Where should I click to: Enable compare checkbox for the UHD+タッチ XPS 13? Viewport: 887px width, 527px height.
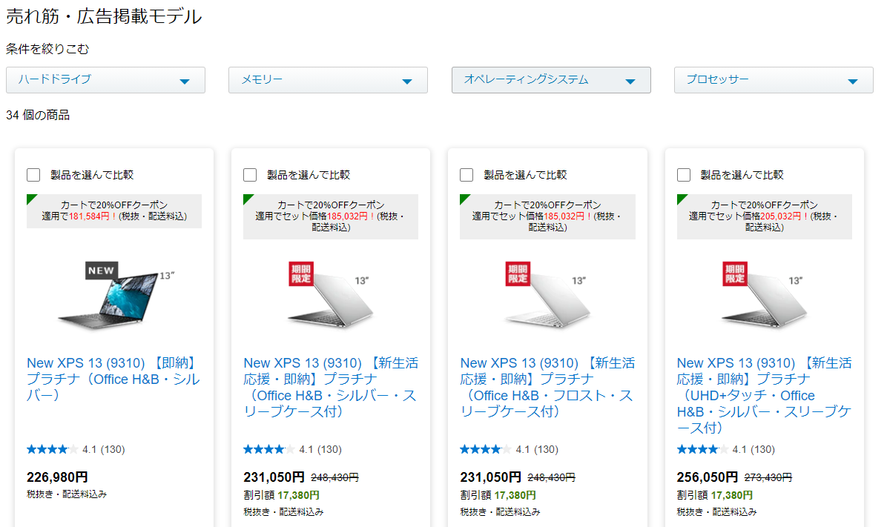[x=684, y=175]
